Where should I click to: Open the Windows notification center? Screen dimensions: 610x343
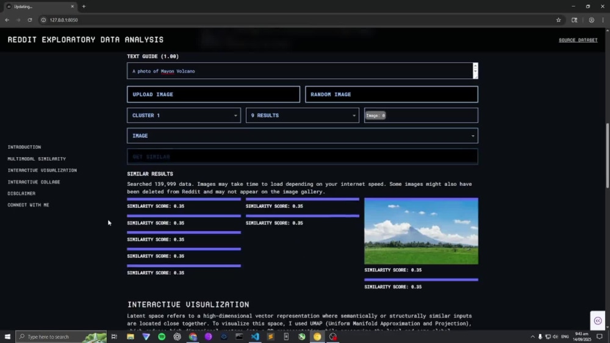click(600, 336)
